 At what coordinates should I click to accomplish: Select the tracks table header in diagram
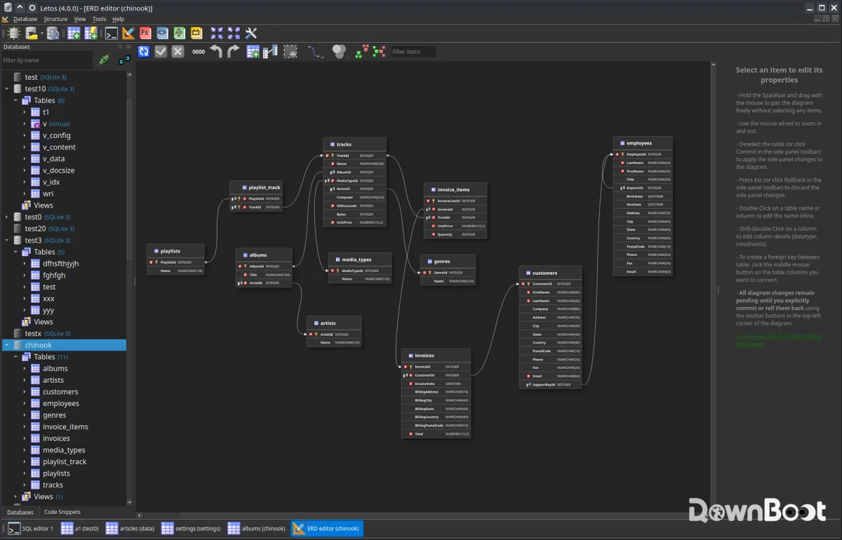(x=354, y=144)
